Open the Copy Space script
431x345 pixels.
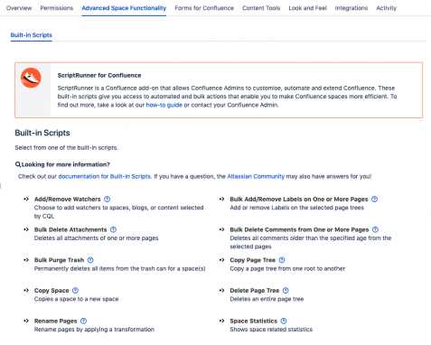click(52, 291)
